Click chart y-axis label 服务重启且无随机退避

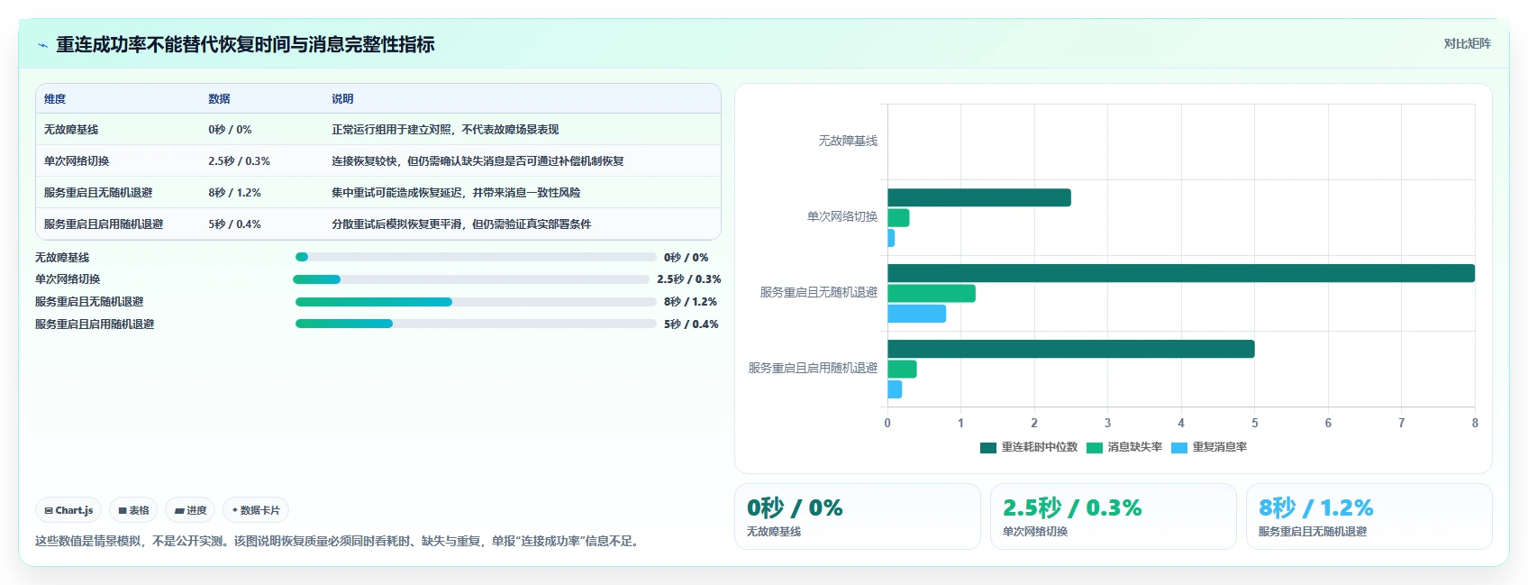(819, 293)
